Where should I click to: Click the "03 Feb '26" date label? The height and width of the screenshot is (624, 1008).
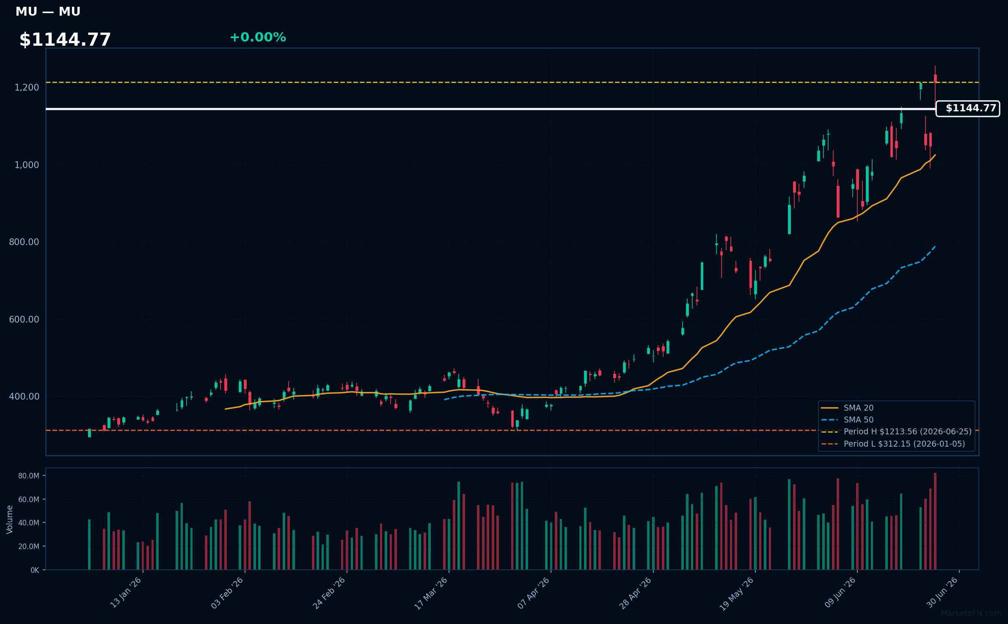(228, 593)
